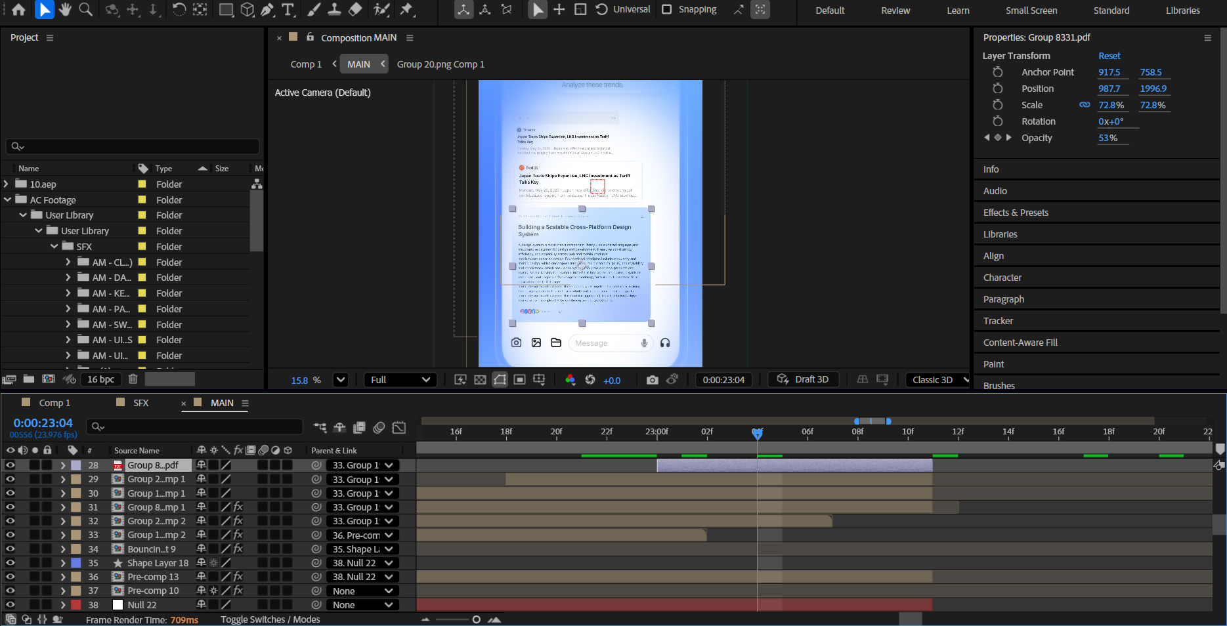The height and width of the screenshot is (626, 1227).
Task: Toggle visibility of Shape Layer 18
Action: click(10, 563)
